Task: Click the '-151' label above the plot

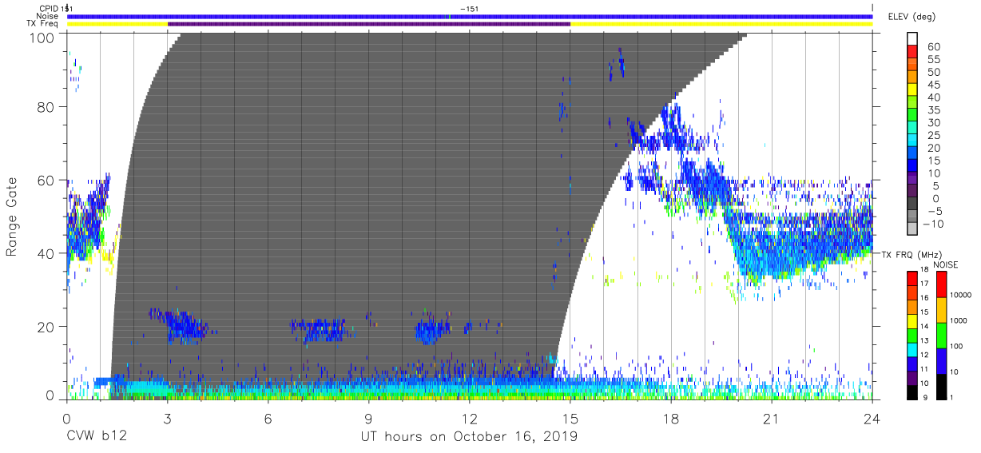Action: pyautogui.click(x=470, y=9)
